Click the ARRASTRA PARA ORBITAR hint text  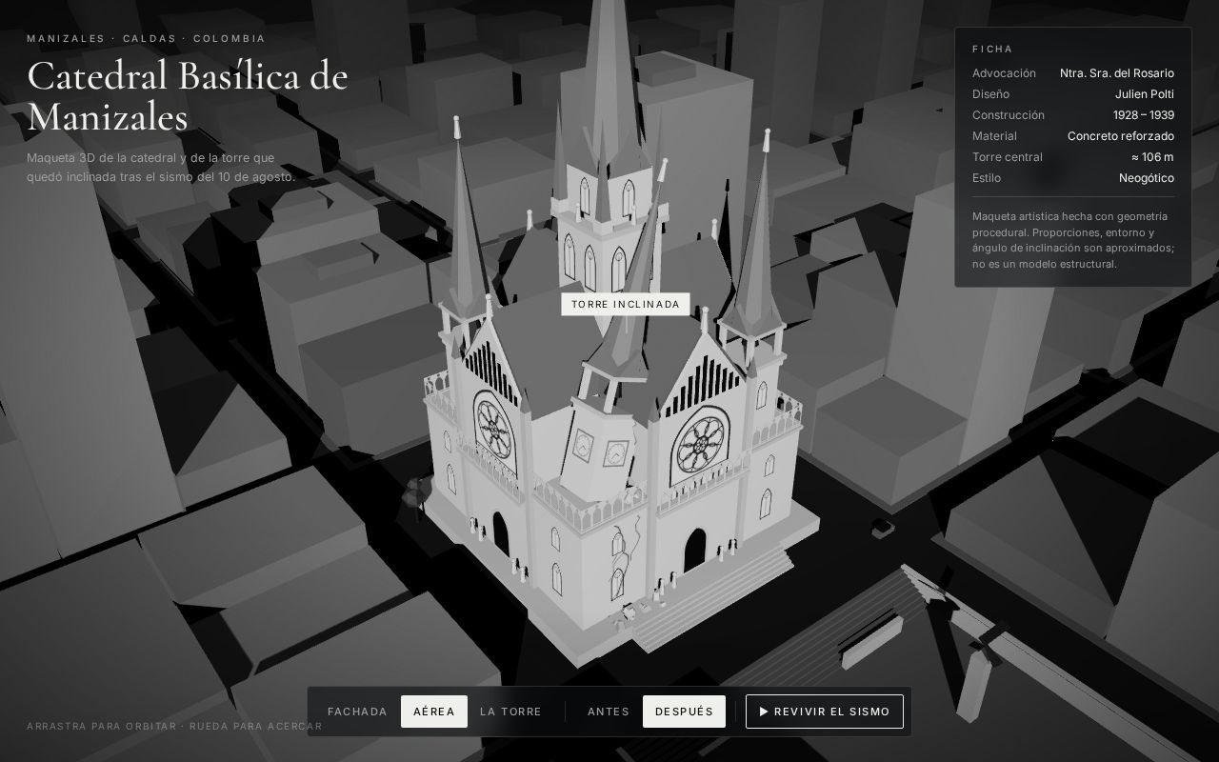[174, 727]
